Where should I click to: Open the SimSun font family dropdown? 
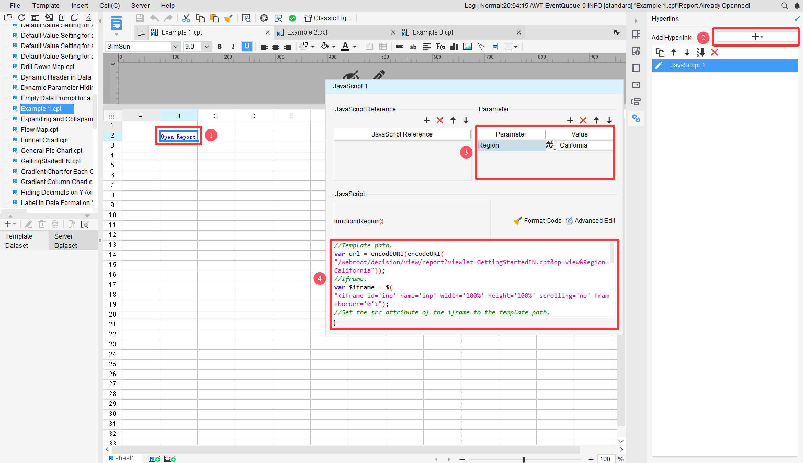[176, 46]
